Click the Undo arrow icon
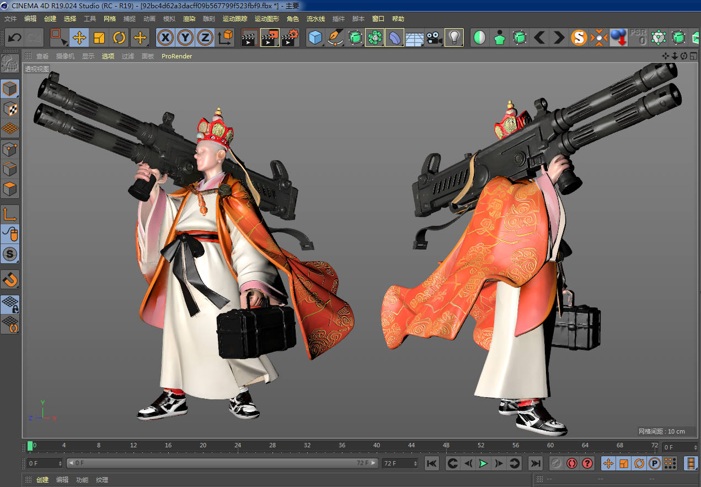Image resolution: width=701 pixels, height=487 pixels. click(x=15, y=38)
